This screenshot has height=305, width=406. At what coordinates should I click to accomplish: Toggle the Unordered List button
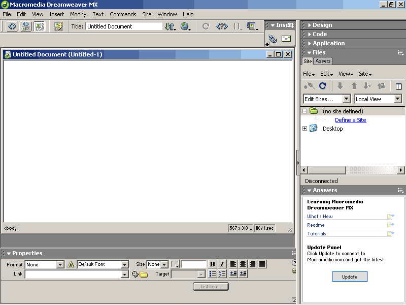coord(212,274)
